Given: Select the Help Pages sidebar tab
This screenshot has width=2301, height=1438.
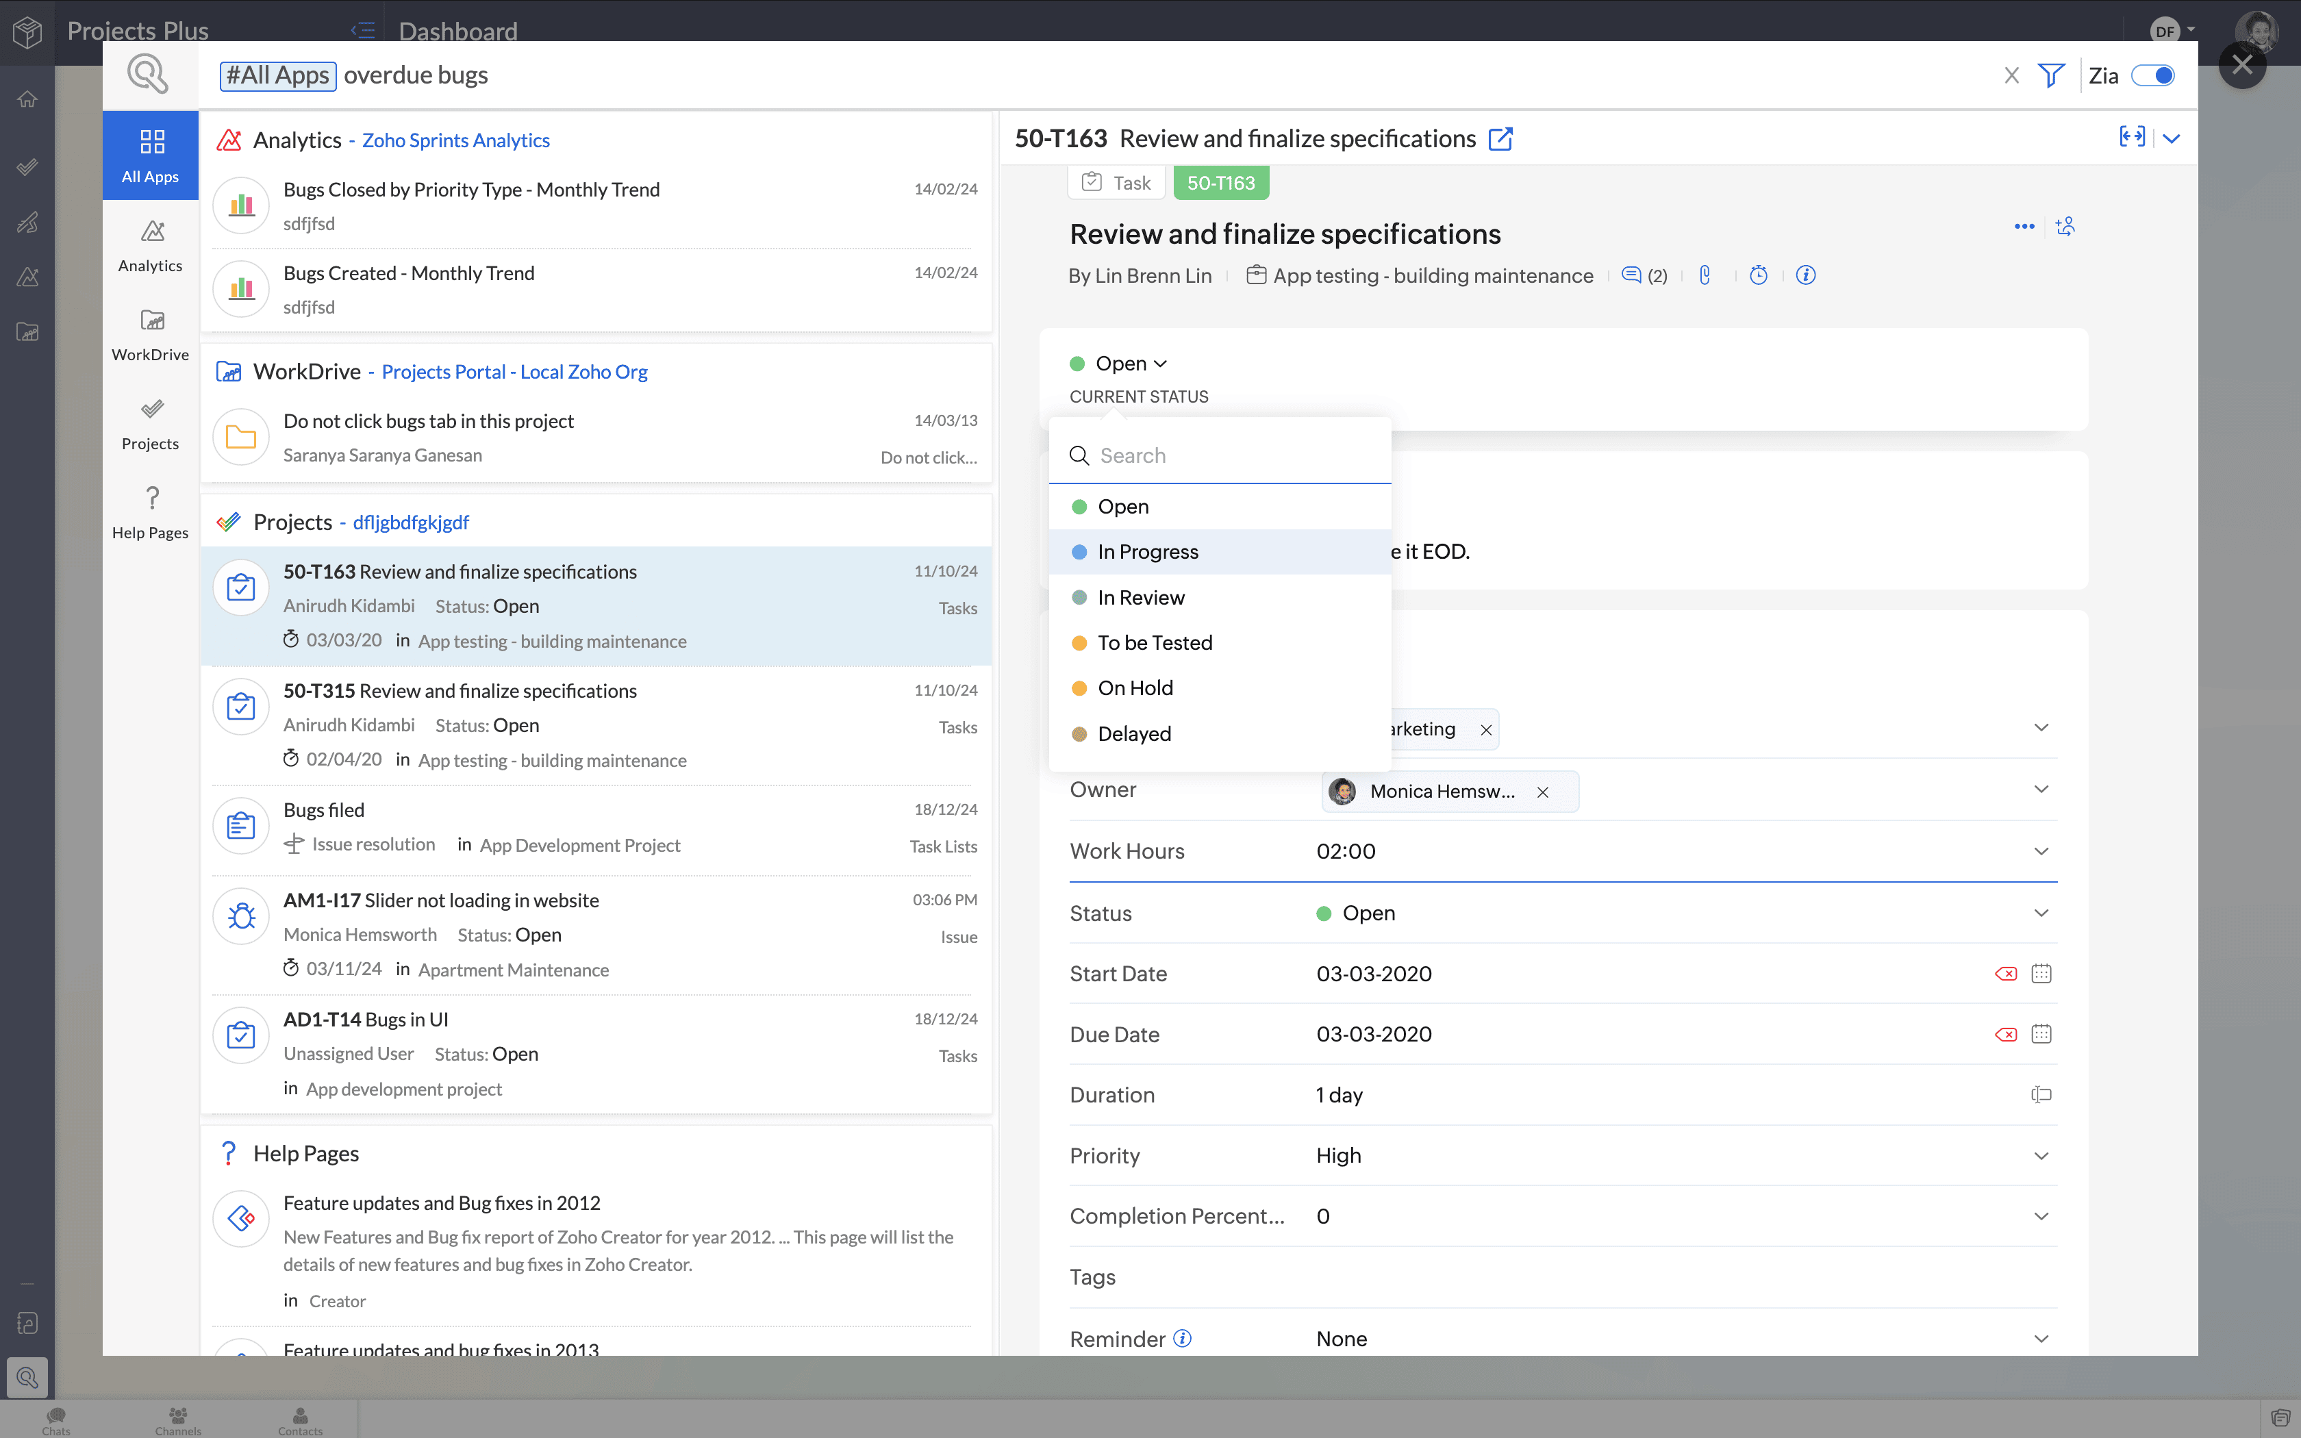Looking at the screenshot, I should click(x=150, y=513).
